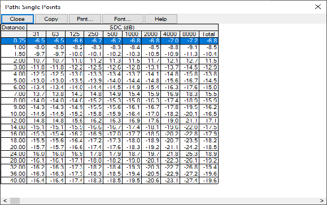
Task: Click 4000 Hz value -8.8 at 1.00
Action: coord(171,47)
